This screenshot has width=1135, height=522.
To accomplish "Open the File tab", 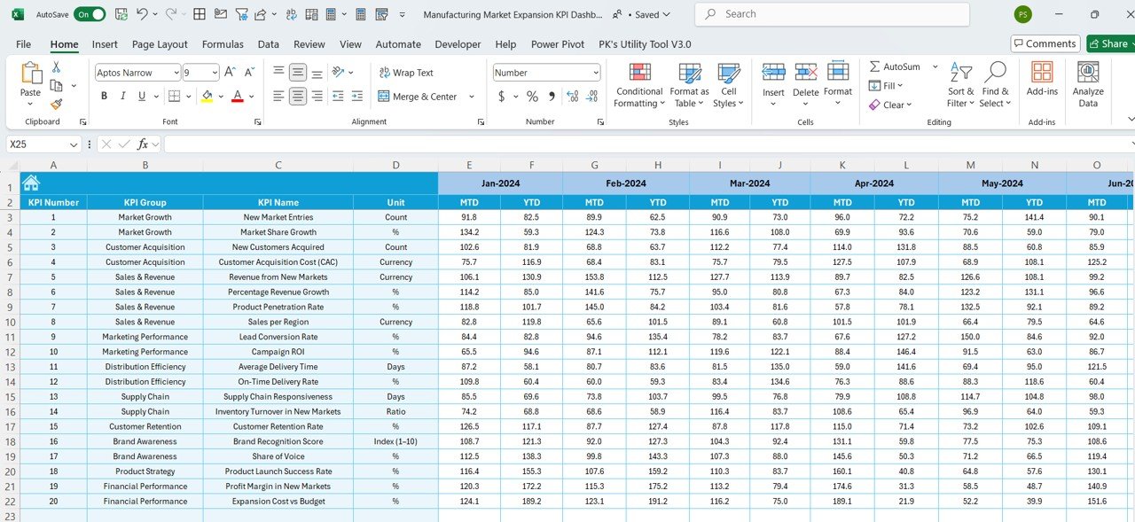I will point(23,44).
